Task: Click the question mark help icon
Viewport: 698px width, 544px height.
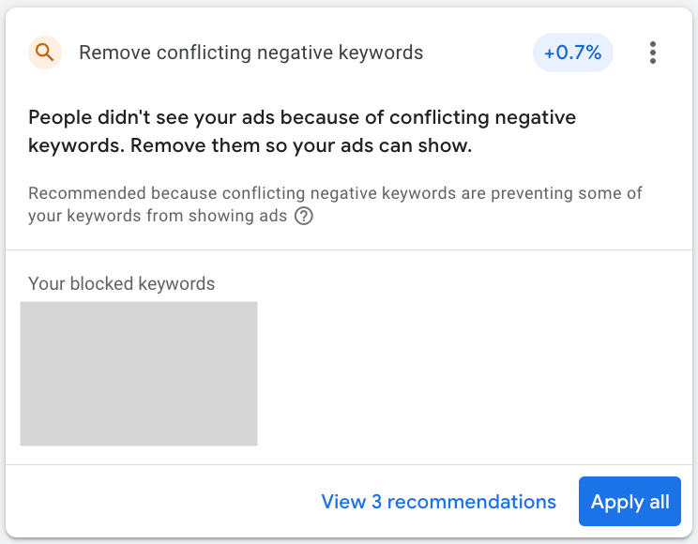Action: [304, 217]
